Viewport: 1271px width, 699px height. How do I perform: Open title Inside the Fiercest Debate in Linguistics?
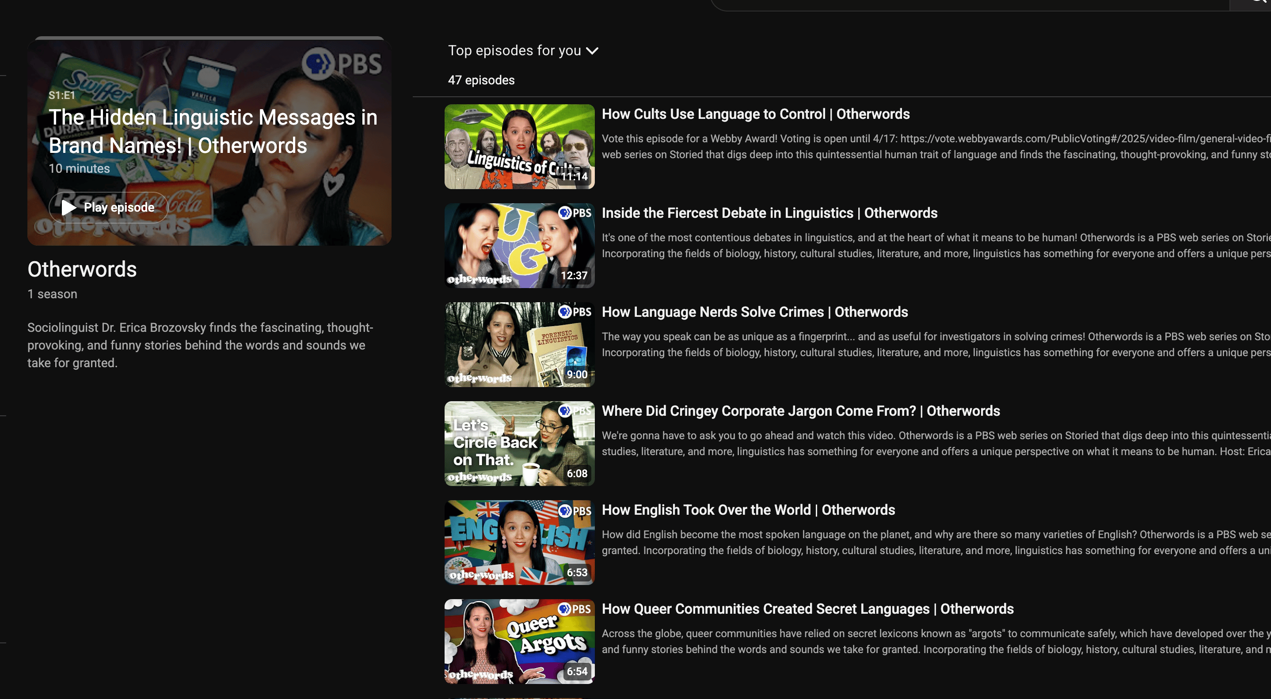tap(769, 213)
